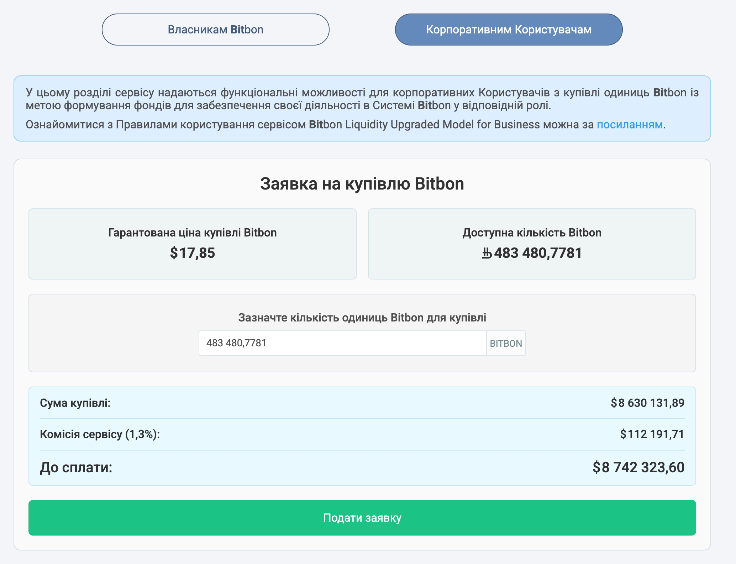The width and height of the screenshot is (736, 564).
Task: Select the $8 630 131,89 purchase sum
Action: pos(647,403)
